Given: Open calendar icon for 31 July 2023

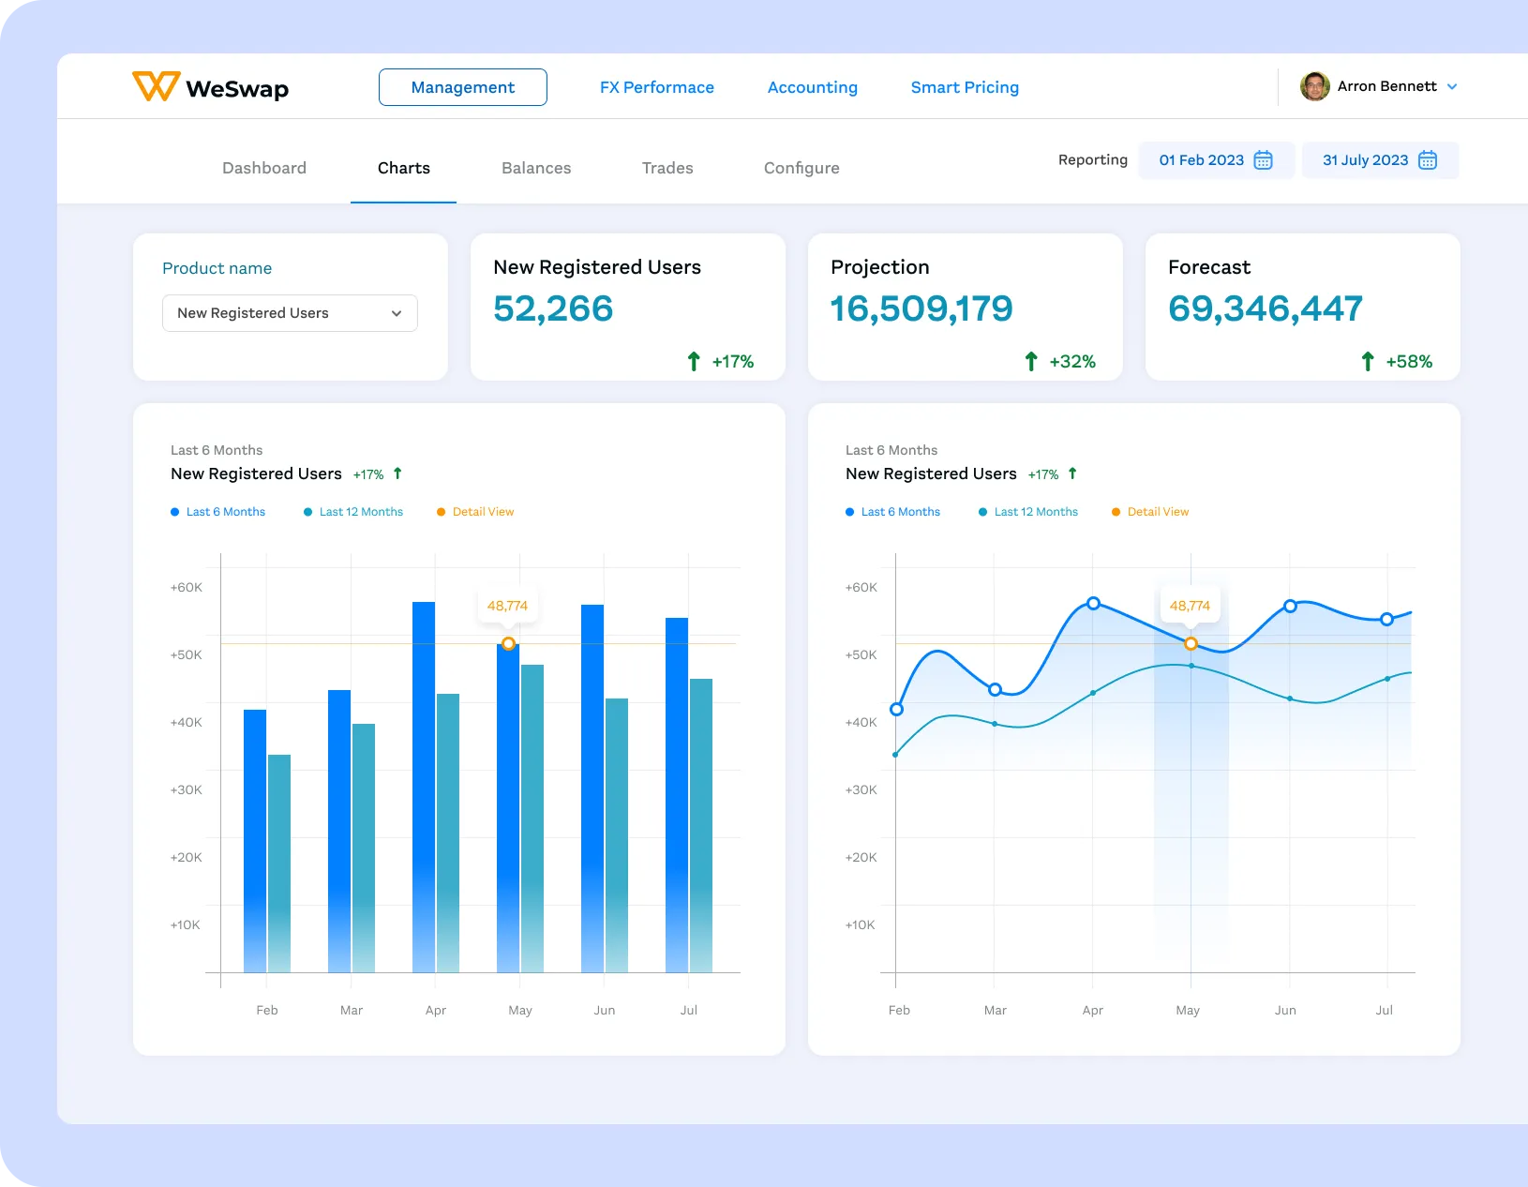Looking at the screenshot, I should point(1427,160).
